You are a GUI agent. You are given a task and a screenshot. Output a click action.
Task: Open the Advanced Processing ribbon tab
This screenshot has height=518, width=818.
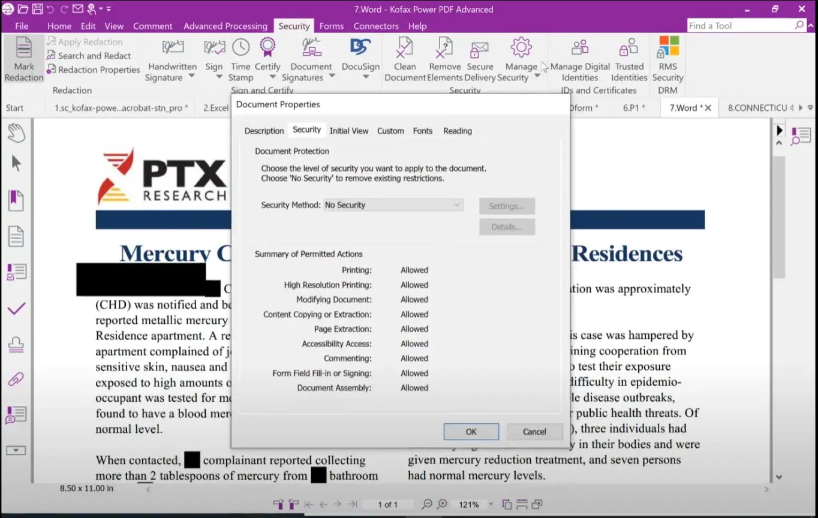point(225,26)
